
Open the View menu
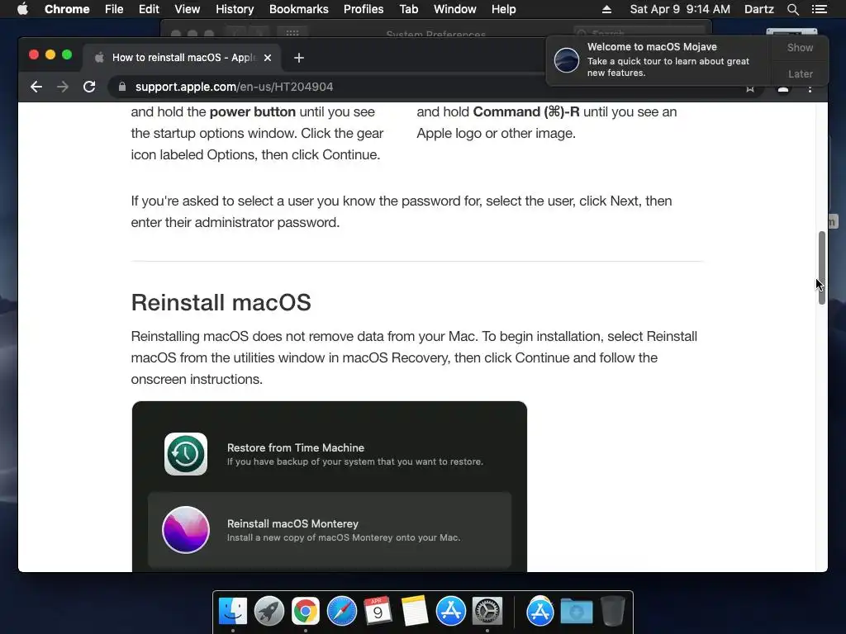(x=188, y=9)
